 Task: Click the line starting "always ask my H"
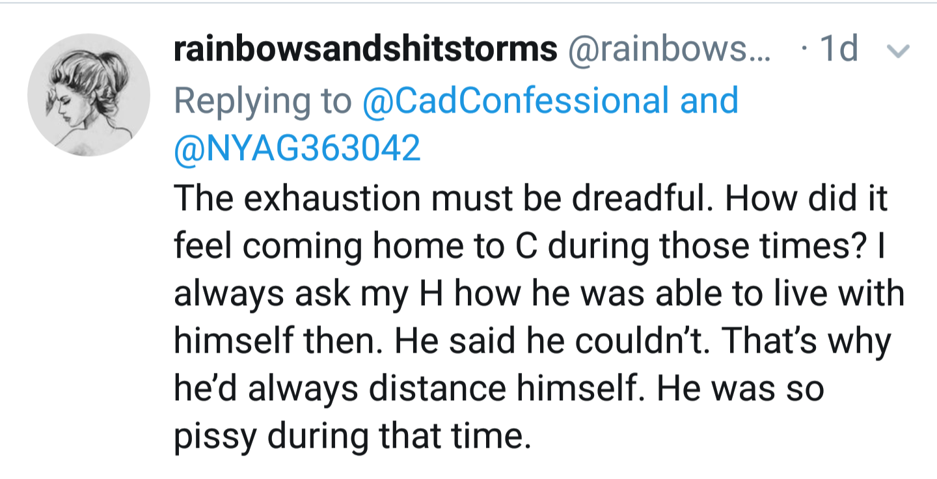pos(538,294)
